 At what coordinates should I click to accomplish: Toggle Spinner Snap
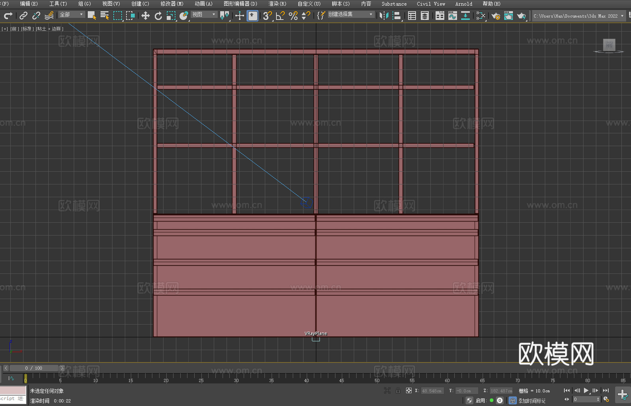tap(306, 16)
